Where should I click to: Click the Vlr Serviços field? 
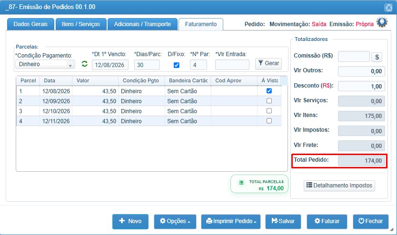pyautogui.click(x=361, y=101)
